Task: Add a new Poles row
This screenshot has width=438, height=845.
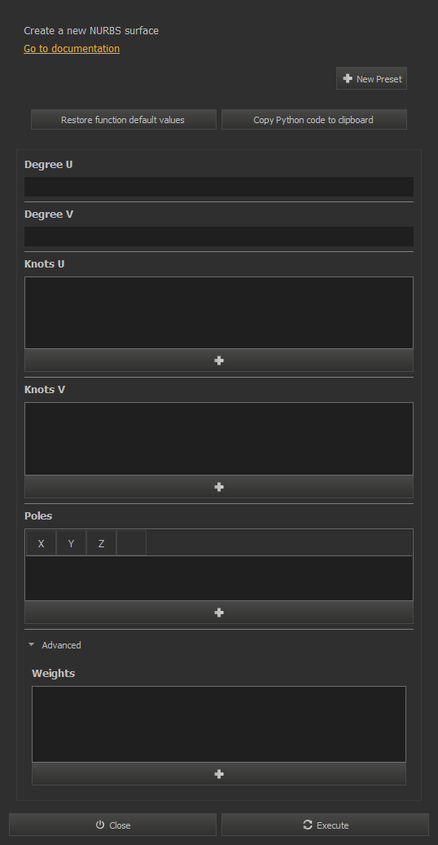Action: [219, 613]
